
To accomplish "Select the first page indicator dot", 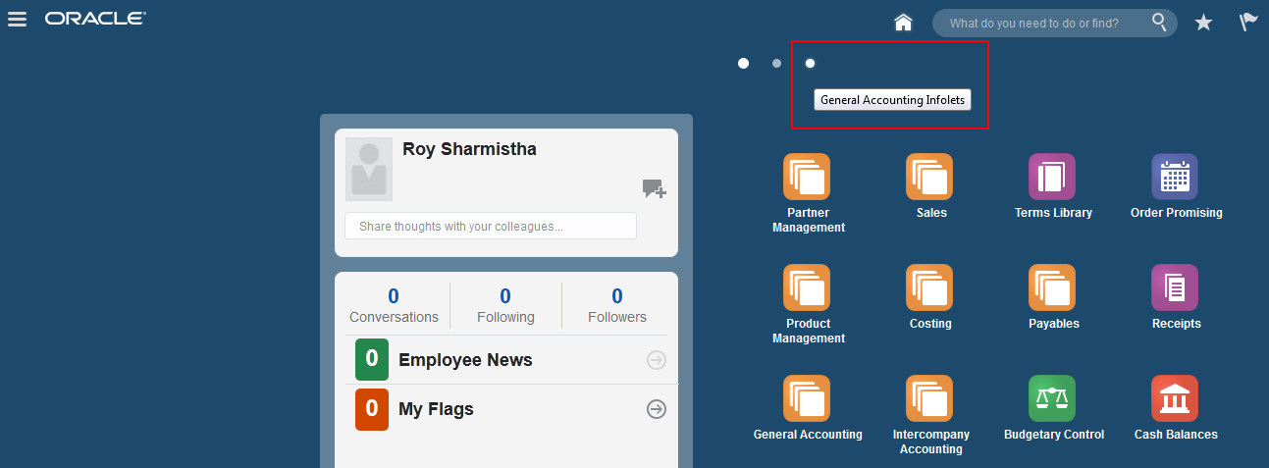I will [x=744, y=64].
